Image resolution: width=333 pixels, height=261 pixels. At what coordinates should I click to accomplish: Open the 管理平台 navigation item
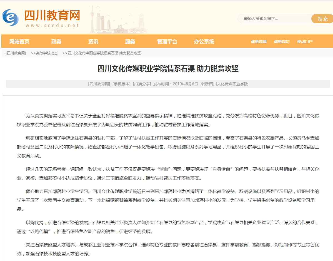167,41
